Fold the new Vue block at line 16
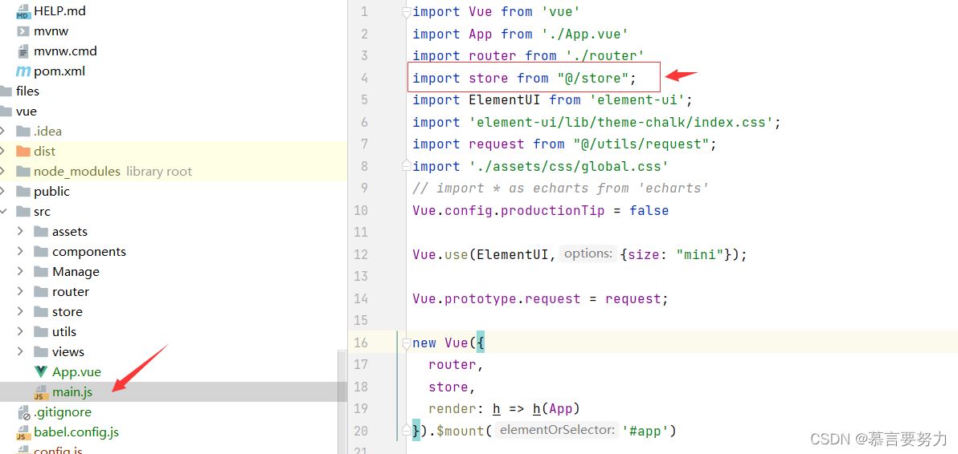Screen dimensions: 958x454 tap(406, 343)
